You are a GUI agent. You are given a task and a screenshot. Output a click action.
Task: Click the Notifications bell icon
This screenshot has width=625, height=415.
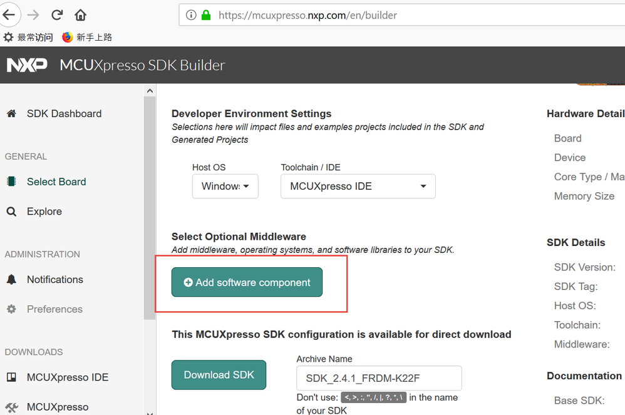[x=11, y=279]
